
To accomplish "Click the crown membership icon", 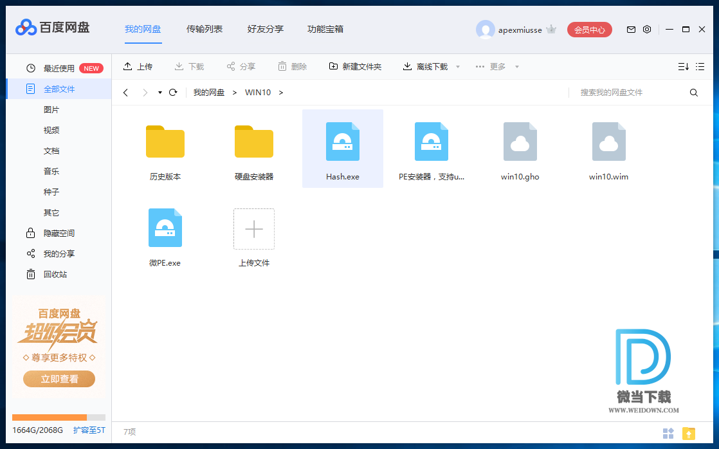I will point(551,30).
